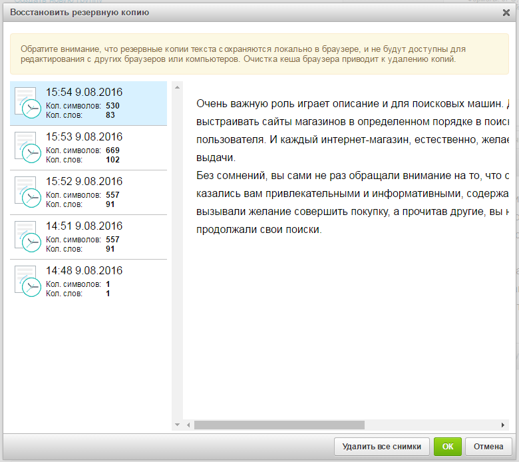Select the 15:54 9.08.2016 backup entry
Screen dimensions: 519x462
(x=84, y=93)
